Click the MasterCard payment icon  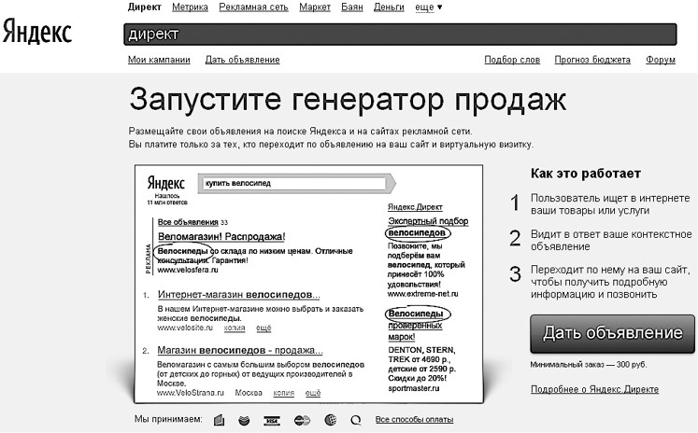click(x=301, y=420)
